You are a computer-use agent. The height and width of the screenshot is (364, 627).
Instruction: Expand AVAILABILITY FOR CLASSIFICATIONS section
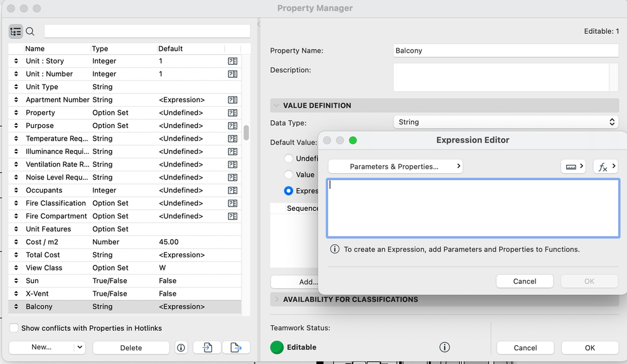pyautogui.click(x=276, y=299)
